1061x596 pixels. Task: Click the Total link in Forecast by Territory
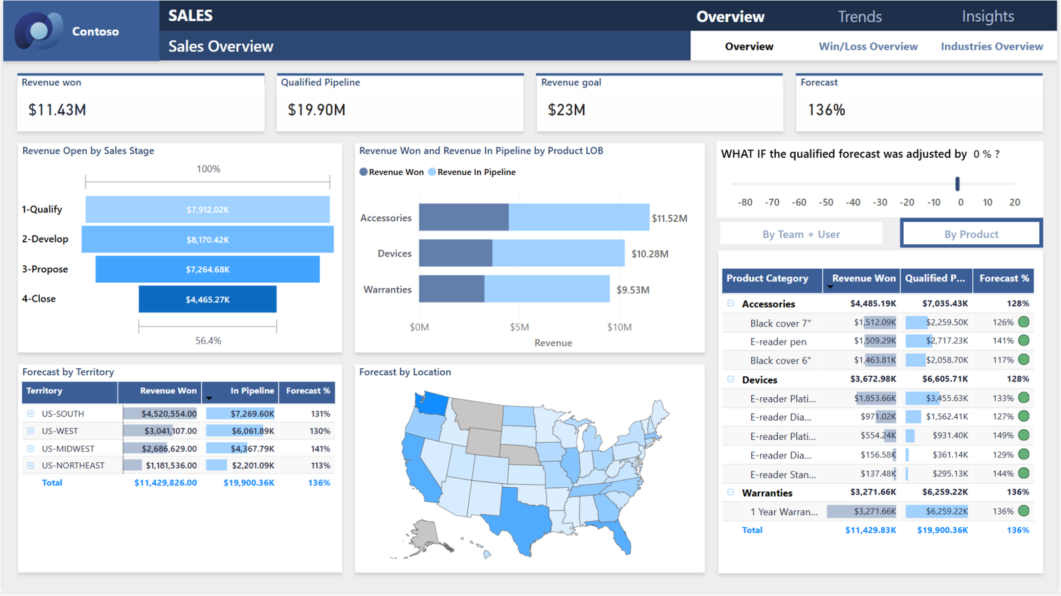tap(52, 482)
